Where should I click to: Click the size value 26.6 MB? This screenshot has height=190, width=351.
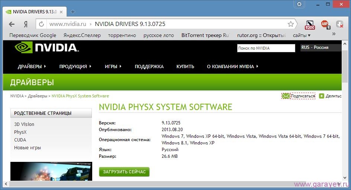(x=170, y=156)
